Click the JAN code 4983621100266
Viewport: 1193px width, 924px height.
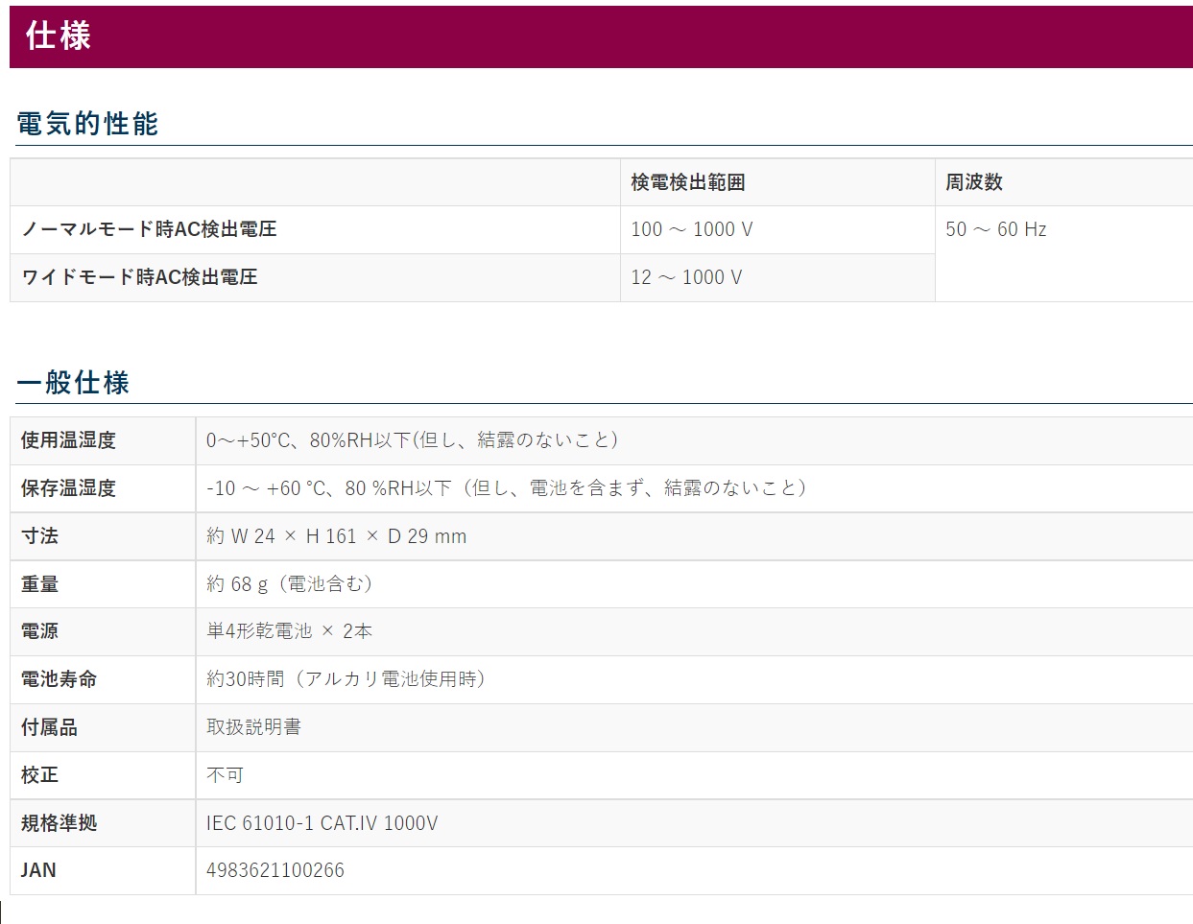click(274, 870)
